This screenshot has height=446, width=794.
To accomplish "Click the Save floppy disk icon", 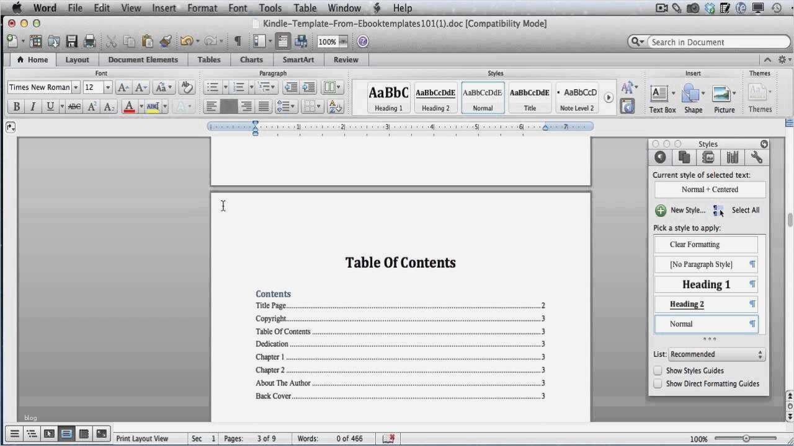I will 72,42.
